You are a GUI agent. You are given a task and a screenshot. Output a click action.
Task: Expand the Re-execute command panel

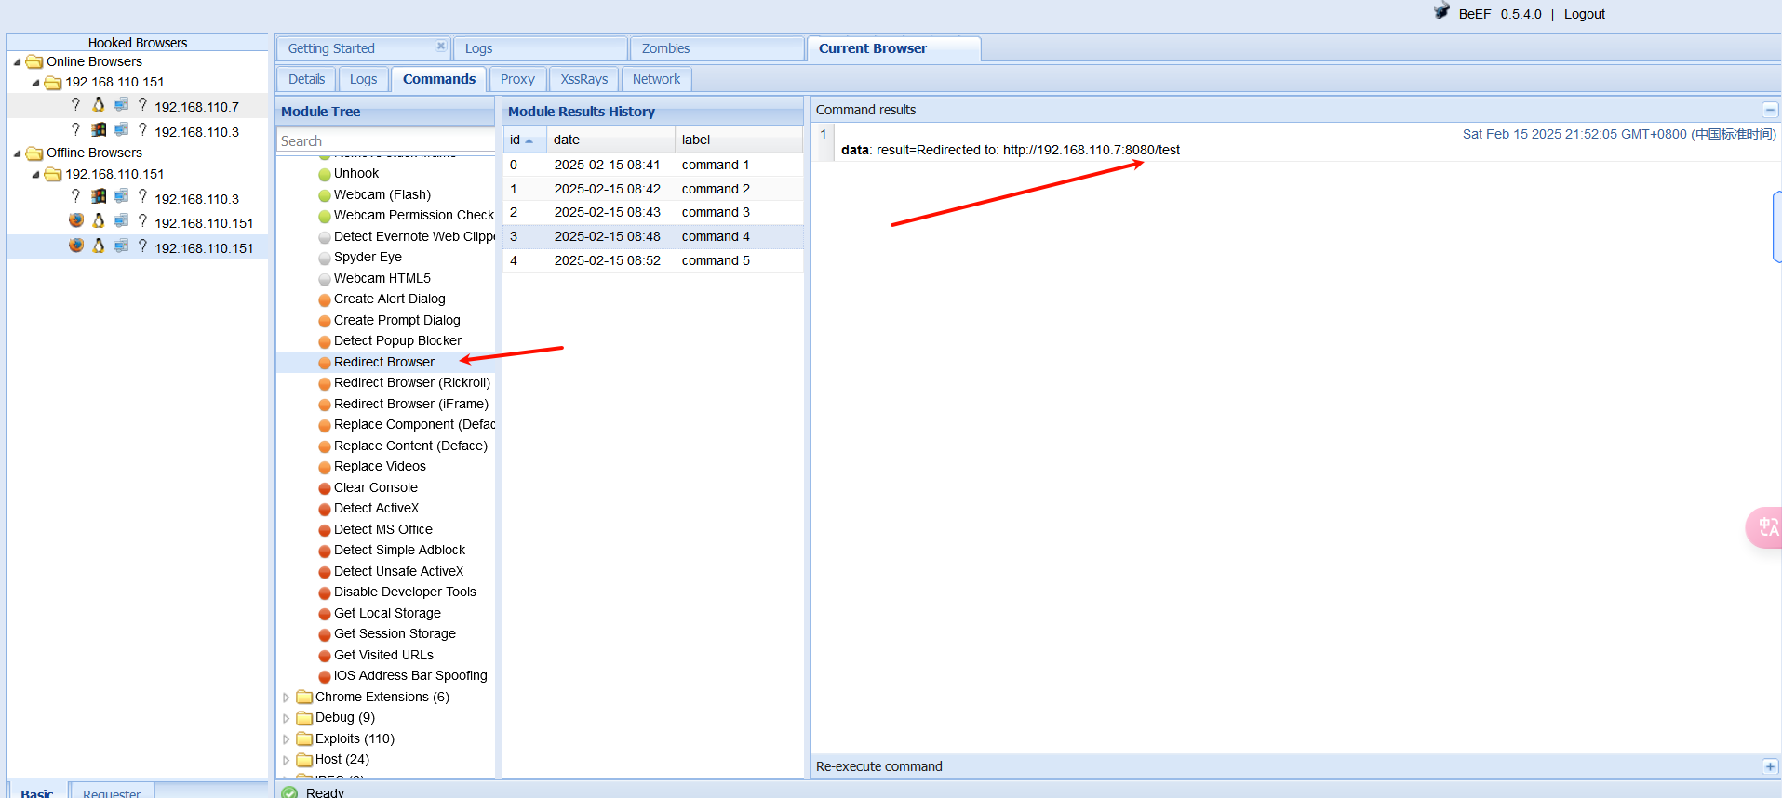[x=1770, y=766]
